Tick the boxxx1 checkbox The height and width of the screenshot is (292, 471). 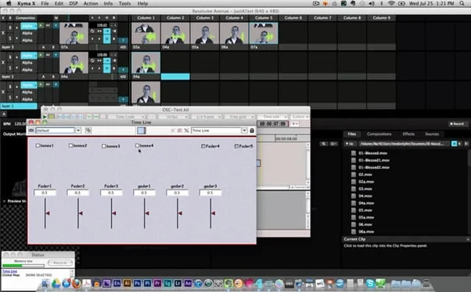tap(38, 145)
